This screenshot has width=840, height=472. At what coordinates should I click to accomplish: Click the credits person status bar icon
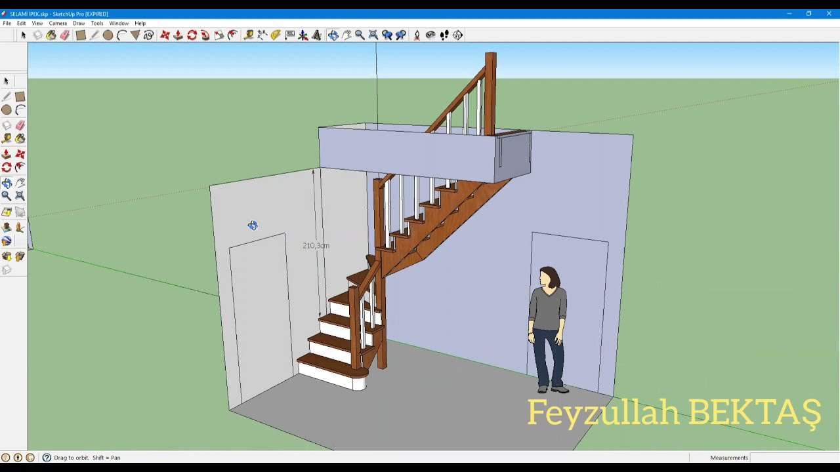[18, 458]
